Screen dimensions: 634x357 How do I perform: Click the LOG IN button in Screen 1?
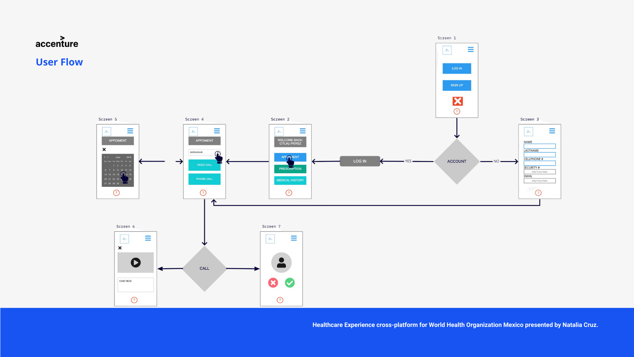[x=457, y=68]
